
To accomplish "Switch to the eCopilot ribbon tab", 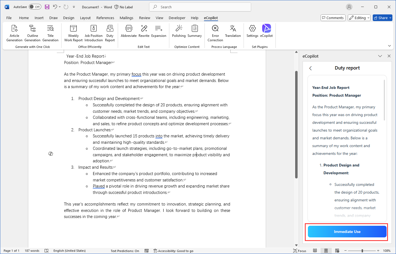I will pos(211,18).
